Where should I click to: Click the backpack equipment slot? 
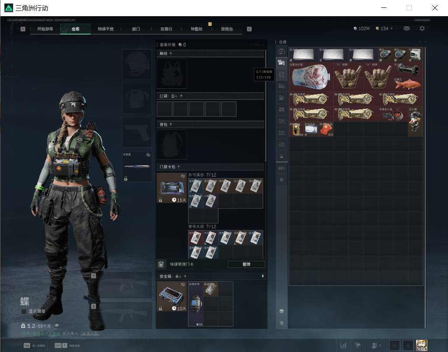(172, 144)
